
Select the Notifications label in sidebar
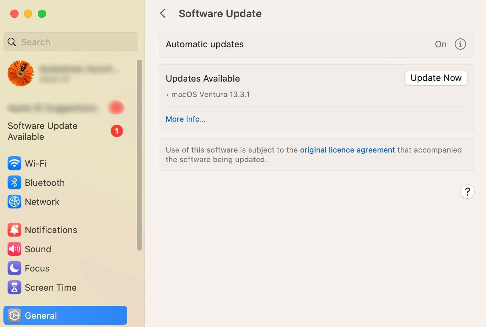point(51,230)
